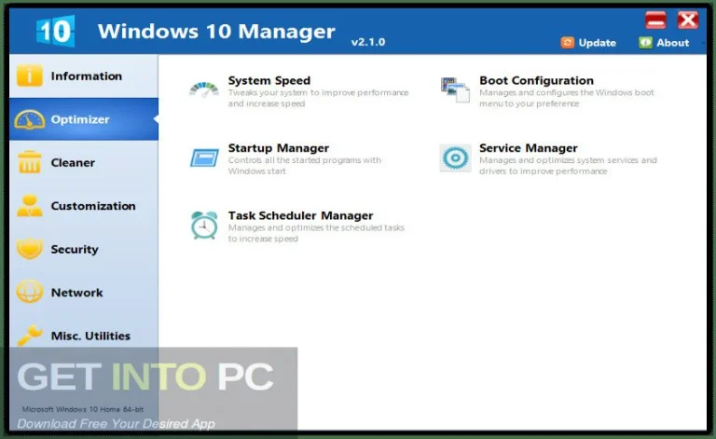Click the Boot Configuration icon
The image size is (716, 439).
click(455, 89)
